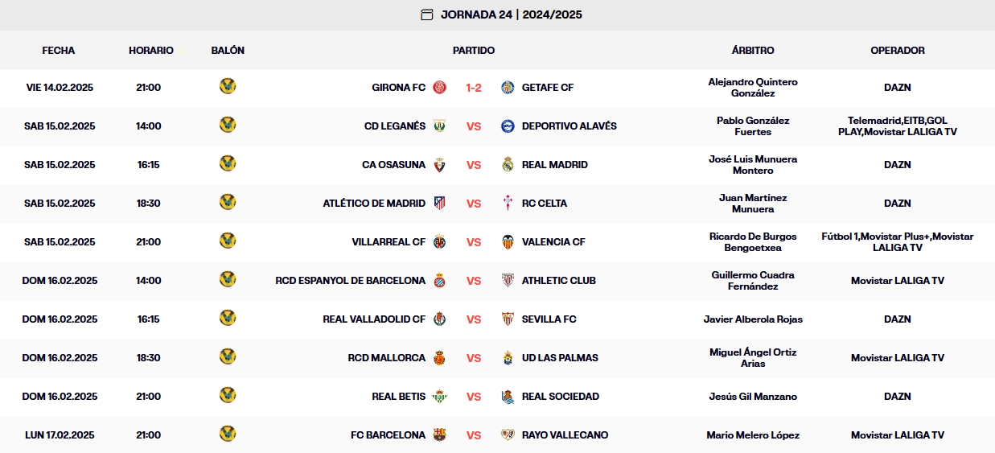Click the Real Madrid crest
This screenshot has width=995, height=453.
click(508, 165)
